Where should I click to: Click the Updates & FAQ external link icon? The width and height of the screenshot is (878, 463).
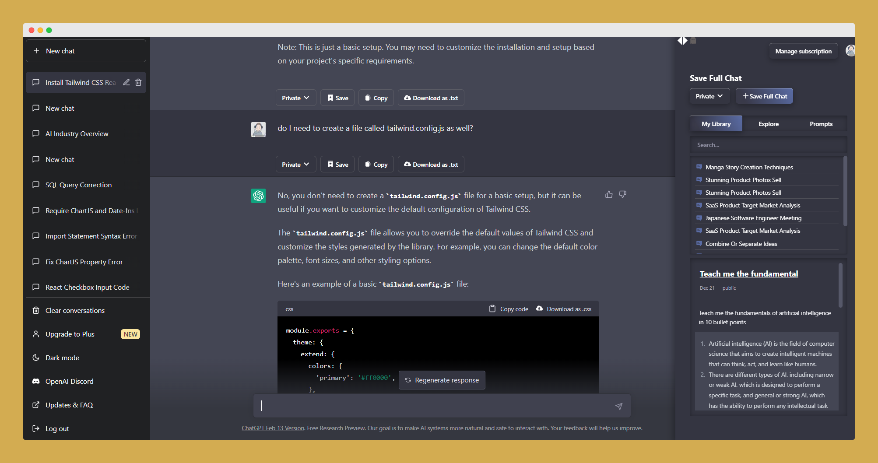(x=36, y=405)
